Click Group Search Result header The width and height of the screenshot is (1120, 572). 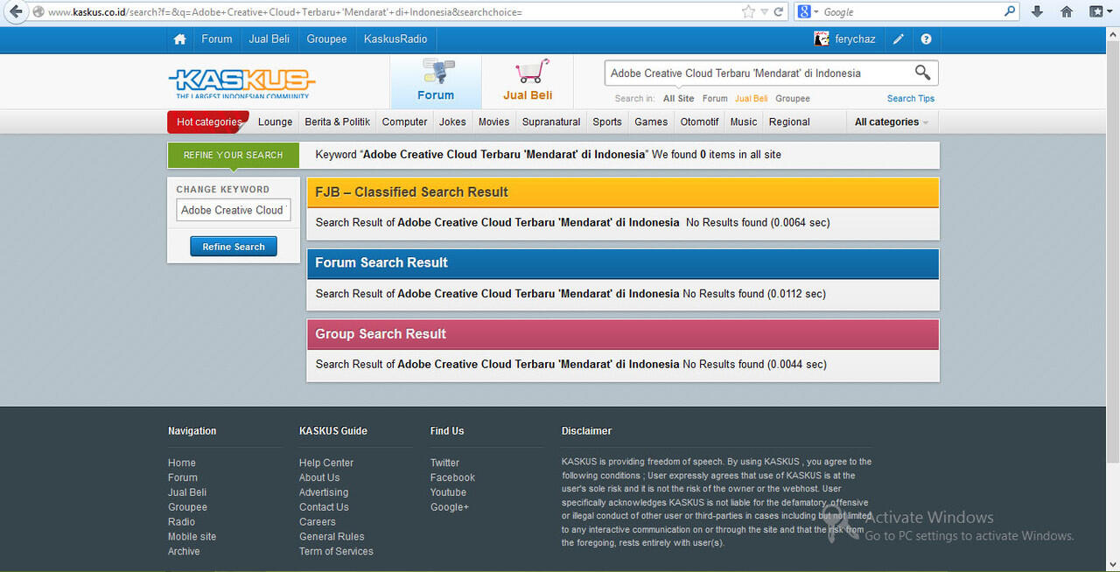click(x=623, y=334)
